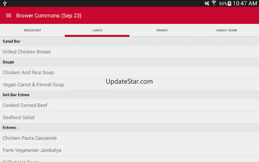Switch to the Dinner tab
The width and height of the screenshot is (259, 162).
click(162, 30)
